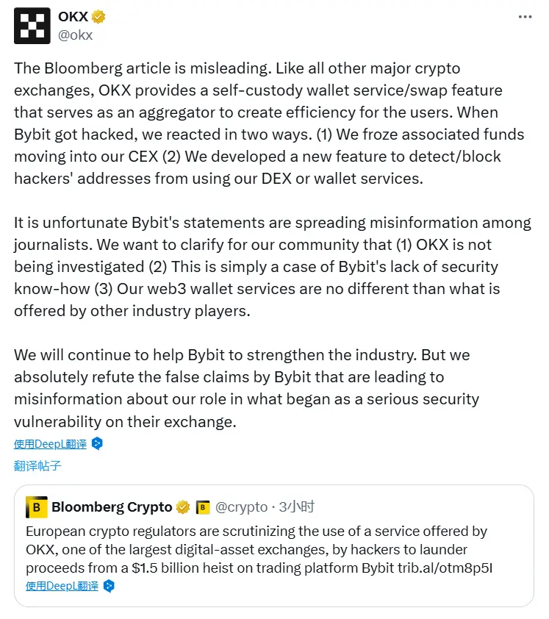Image resolution: width=549 pixels, height=619 pixels.
Task: Select the quoted tweet's body text
Action: tap(257, 549)
